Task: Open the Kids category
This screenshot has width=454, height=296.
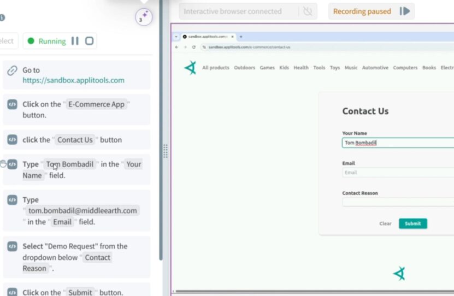Action: 284,67
